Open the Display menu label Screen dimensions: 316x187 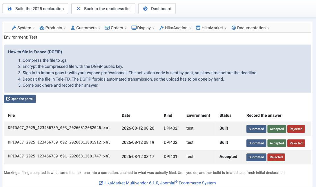pyautogui.click(x=144, y=28)
